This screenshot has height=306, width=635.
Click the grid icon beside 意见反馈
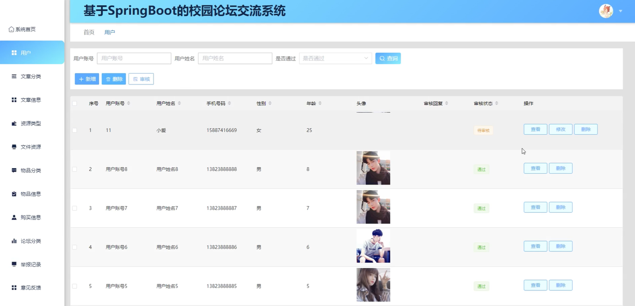pos(14,288)
